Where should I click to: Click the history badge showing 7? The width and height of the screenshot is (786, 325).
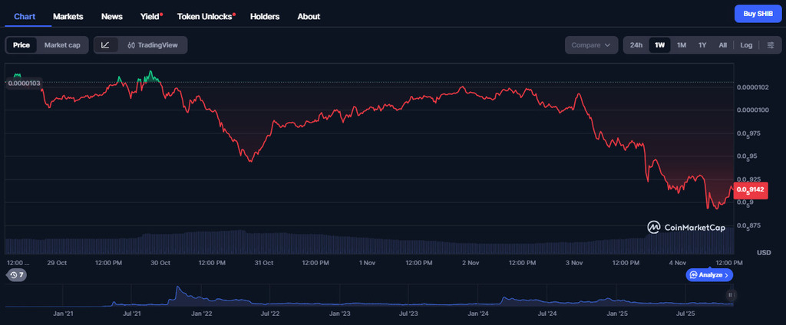click(x=16, y=274)
